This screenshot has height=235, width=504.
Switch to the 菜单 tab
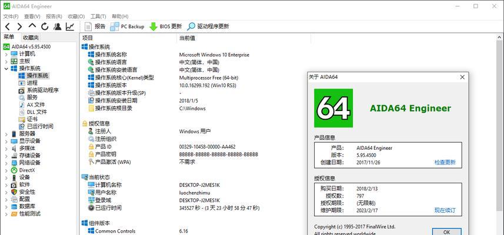tap(9, 37)
